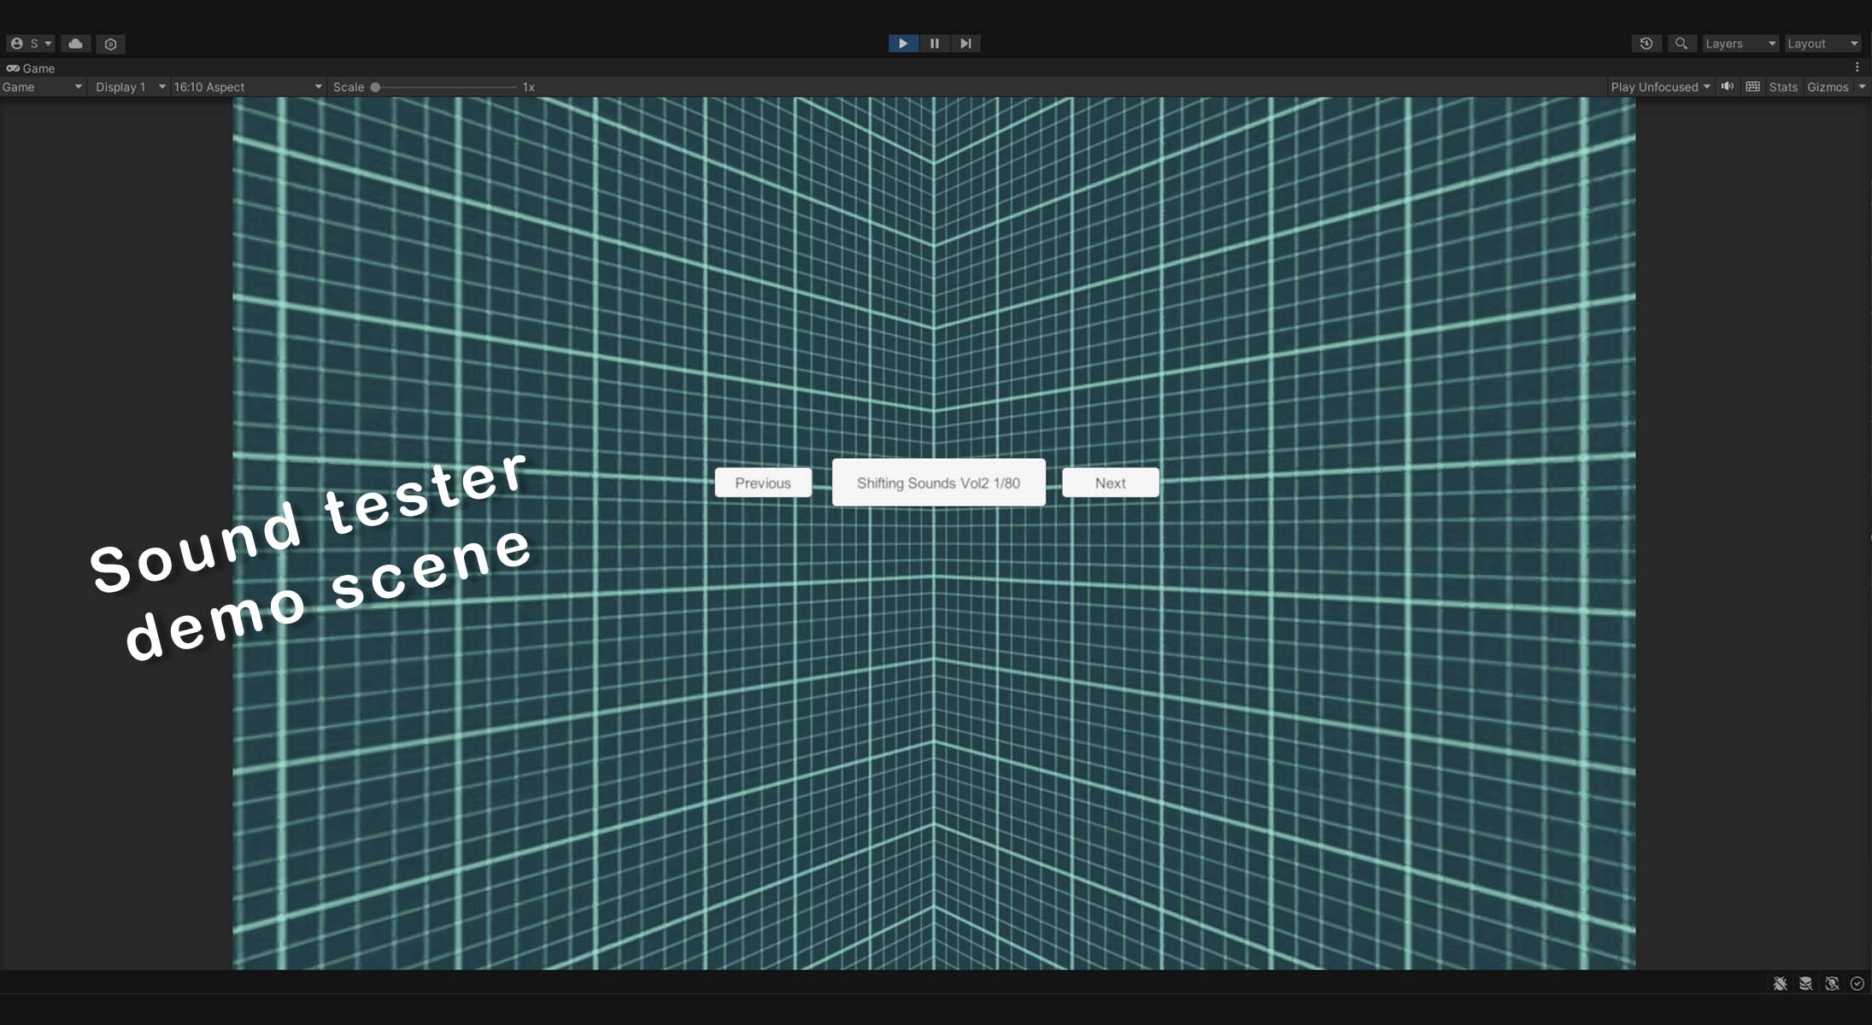Toggle Gizmos visibility in Game view

tap(1828, 87)
